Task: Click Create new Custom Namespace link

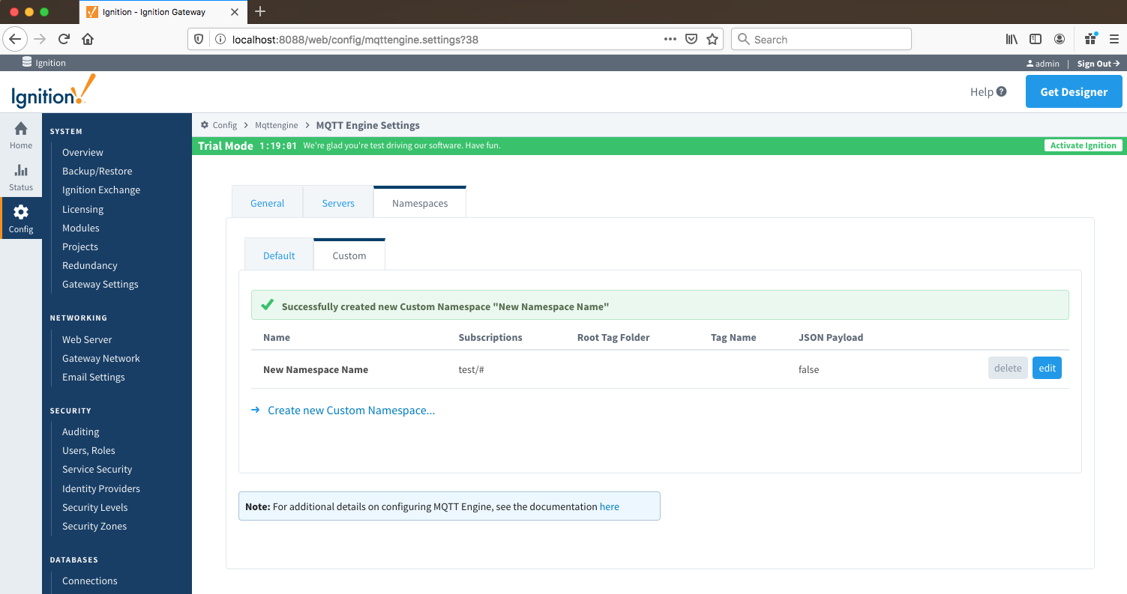Action: click(351, 410)
